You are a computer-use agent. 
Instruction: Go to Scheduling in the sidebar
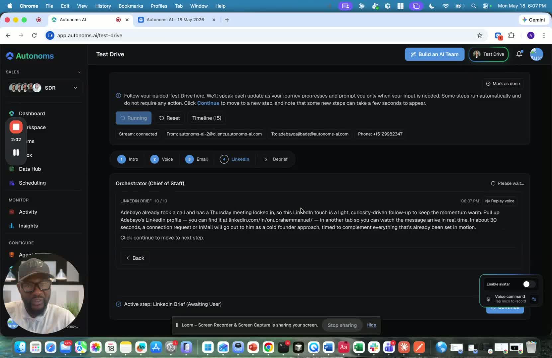coord(32,183)
